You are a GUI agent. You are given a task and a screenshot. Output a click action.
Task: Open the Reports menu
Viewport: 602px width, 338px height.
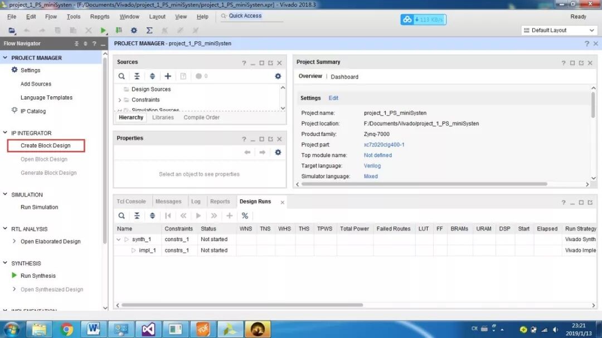pyautogui.click(x=99, y=17)
